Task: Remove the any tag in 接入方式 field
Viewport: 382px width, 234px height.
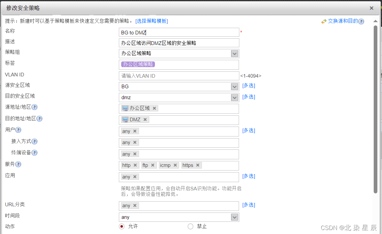Action: [x=135, y=142]
